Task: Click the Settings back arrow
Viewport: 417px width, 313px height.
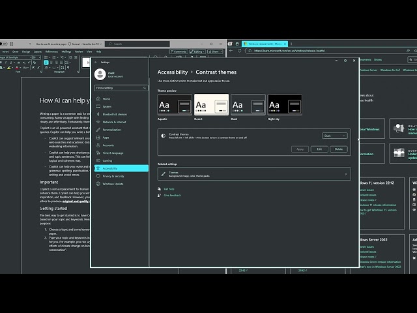Action: click(96, 62)
